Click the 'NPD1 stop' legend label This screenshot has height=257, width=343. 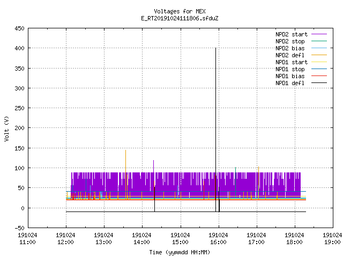[x=290, y=69]
